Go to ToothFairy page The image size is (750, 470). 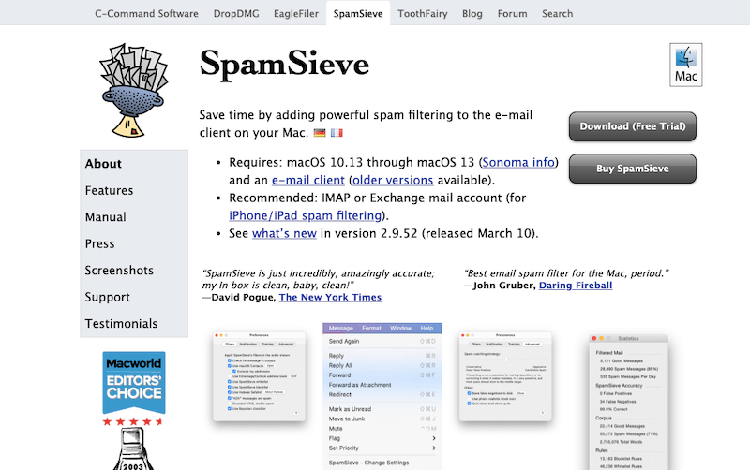423,14
